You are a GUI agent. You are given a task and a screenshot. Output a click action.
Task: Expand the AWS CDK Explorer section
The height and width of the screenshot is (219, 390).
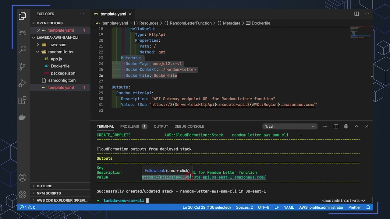[60, 200]
